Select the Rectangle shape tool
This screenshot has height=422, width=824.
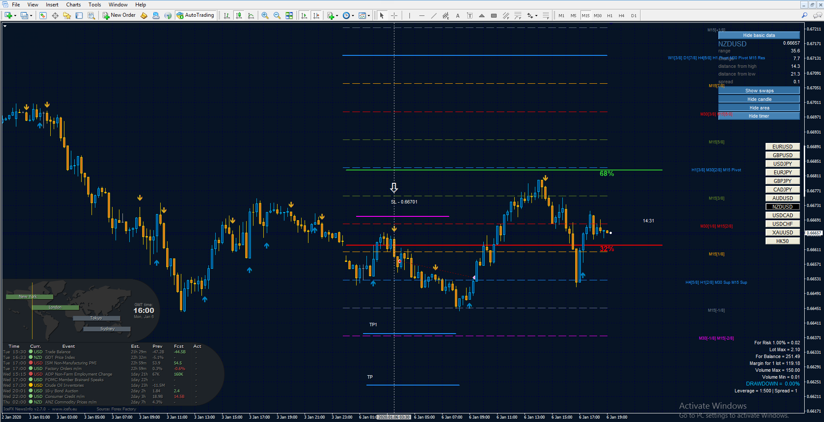[494, 15]
